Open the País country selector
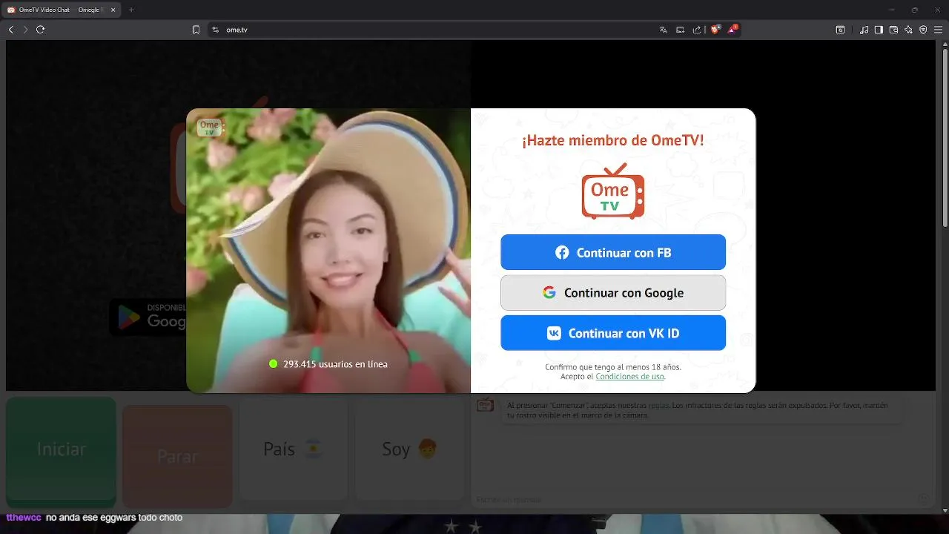Viewport: 949px width, 534px height. (294, 449)
